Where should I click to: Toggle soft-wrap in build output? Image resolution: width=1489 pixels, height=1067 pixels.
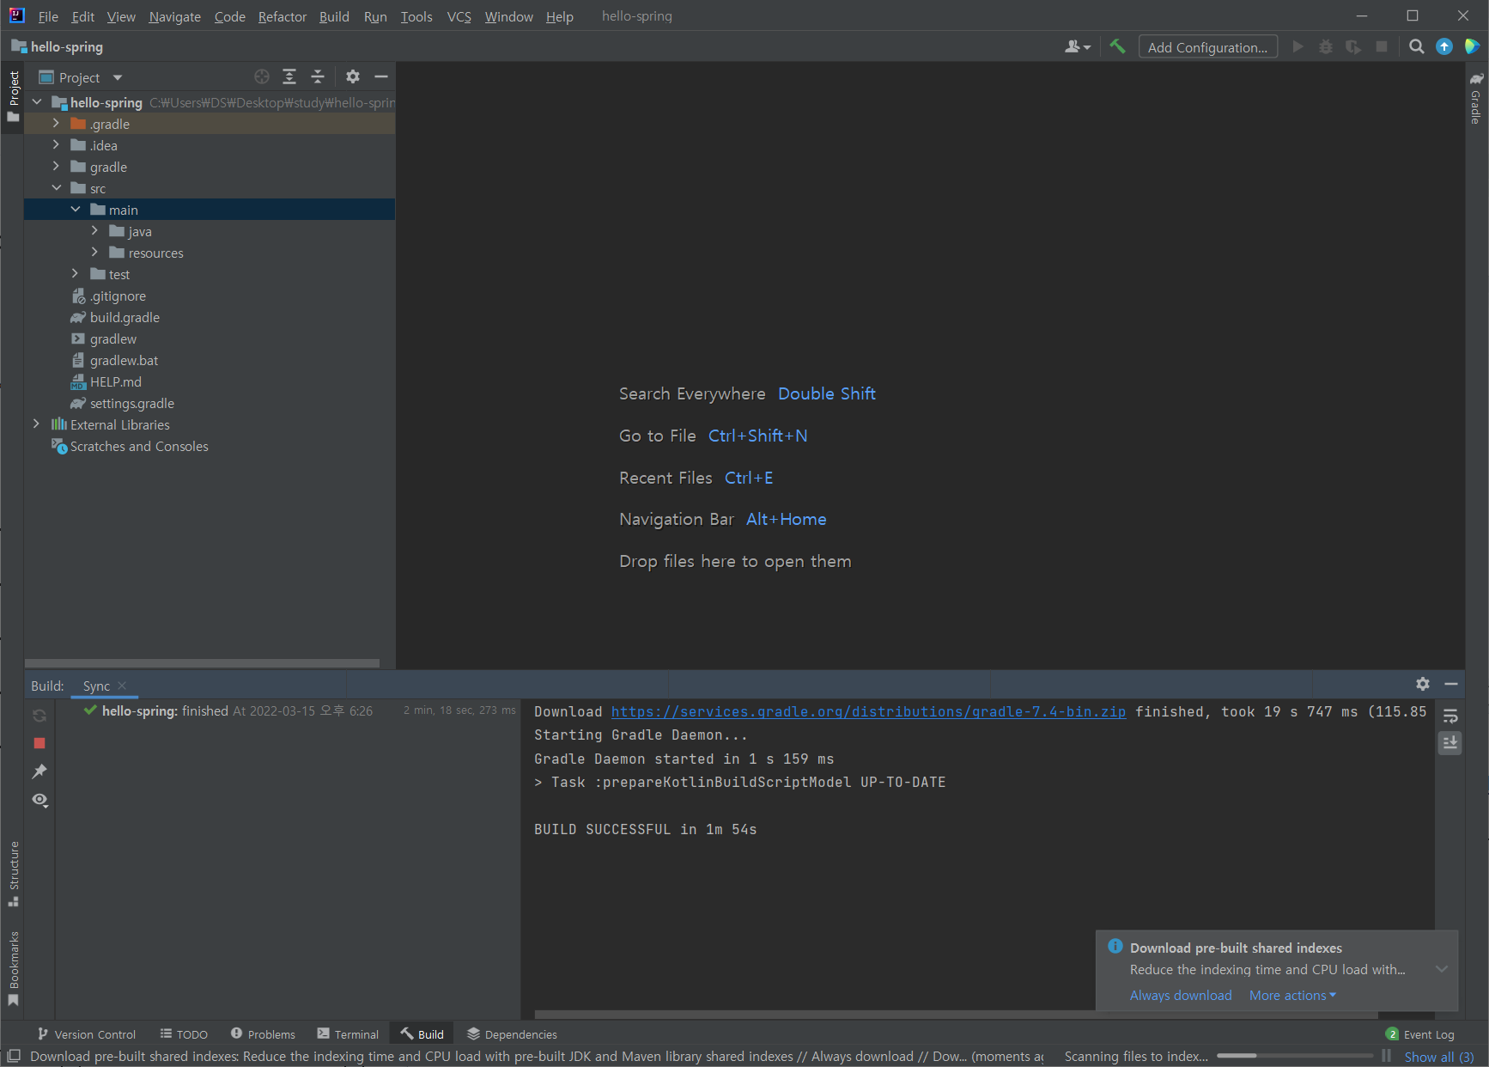coord(1450,716)
